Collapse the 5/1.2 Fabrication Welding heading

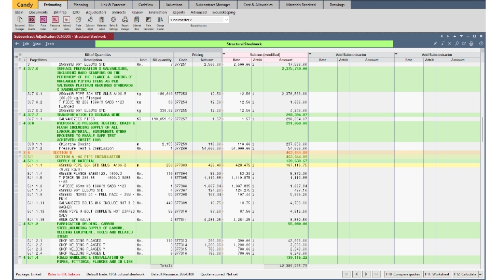(x=20, y=224)
